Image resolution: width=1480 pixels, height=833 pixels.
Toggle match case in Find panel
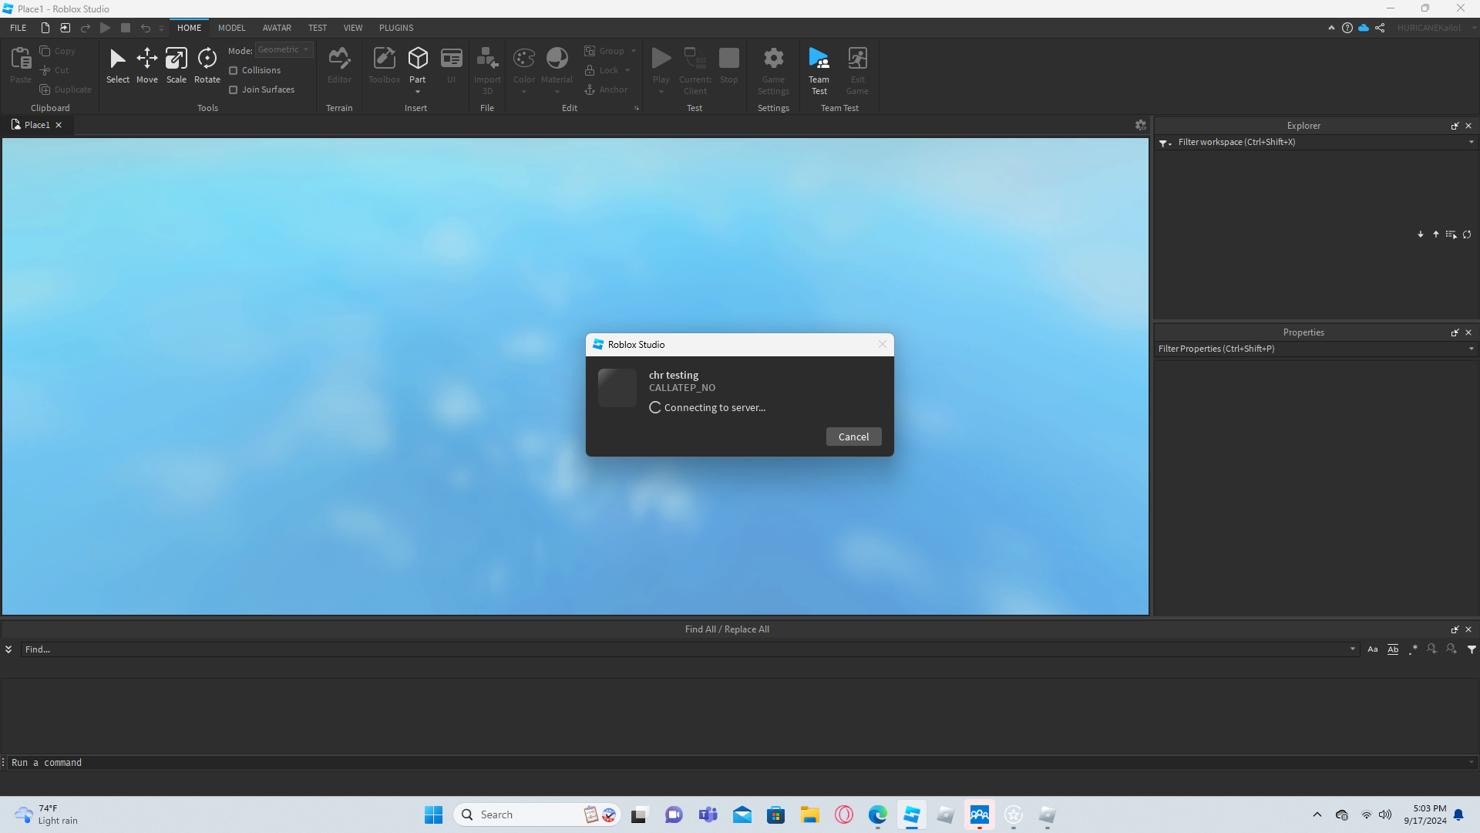(x=1372, y=649)
